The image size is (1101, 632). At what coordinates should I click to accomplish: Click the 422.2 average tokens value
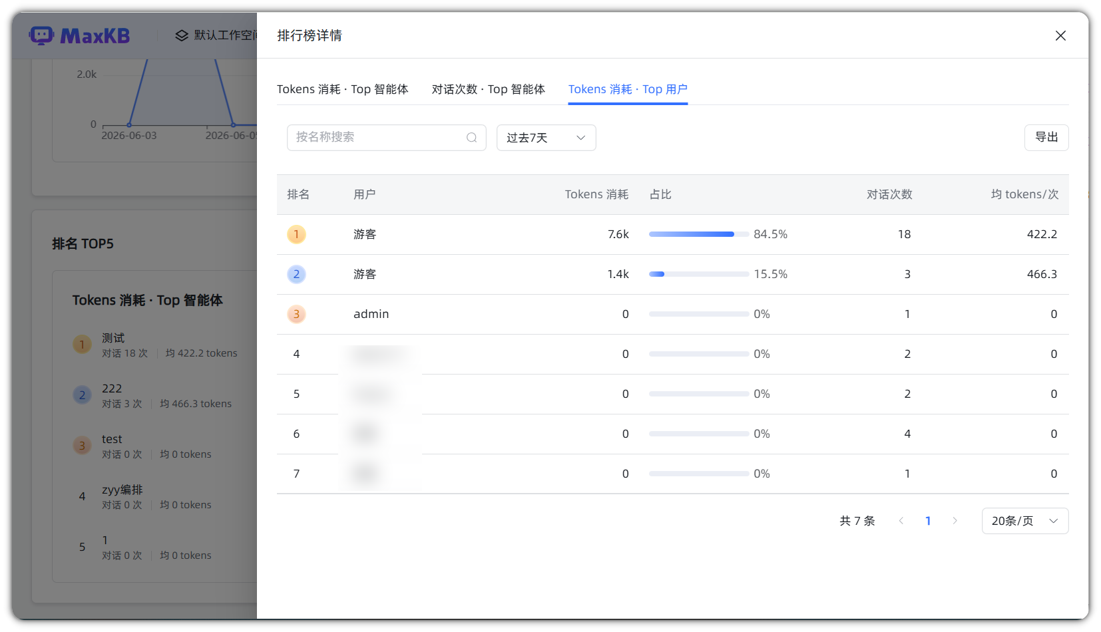(x=1042, y=234)
